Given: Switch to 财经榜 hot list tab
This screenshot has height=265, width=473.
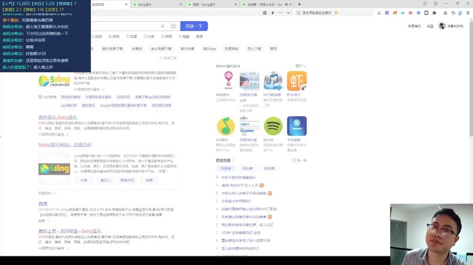Looking at the screenshot, I should click(269, 169).
